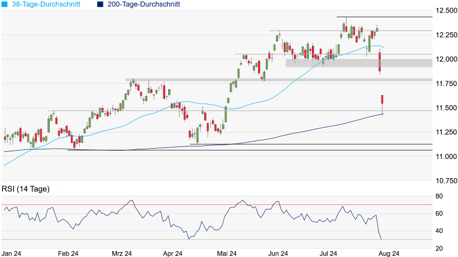Image resolution: width=458 pixels, height=257 pixels.
Task: Click the dark blue 200-Tage-Durchschnitt legend swatch
Action: (x=100, y=5)
